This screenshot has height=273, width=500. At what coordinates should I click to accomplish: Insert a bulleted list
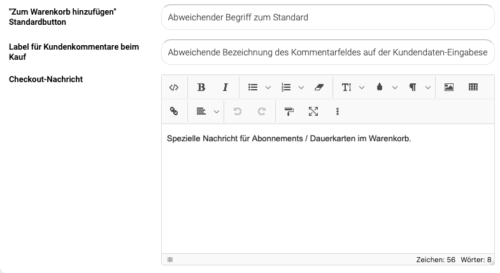[253, 87]
